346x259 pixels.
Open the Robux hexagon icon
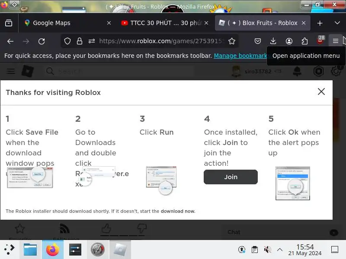click(x=319, y=71)
